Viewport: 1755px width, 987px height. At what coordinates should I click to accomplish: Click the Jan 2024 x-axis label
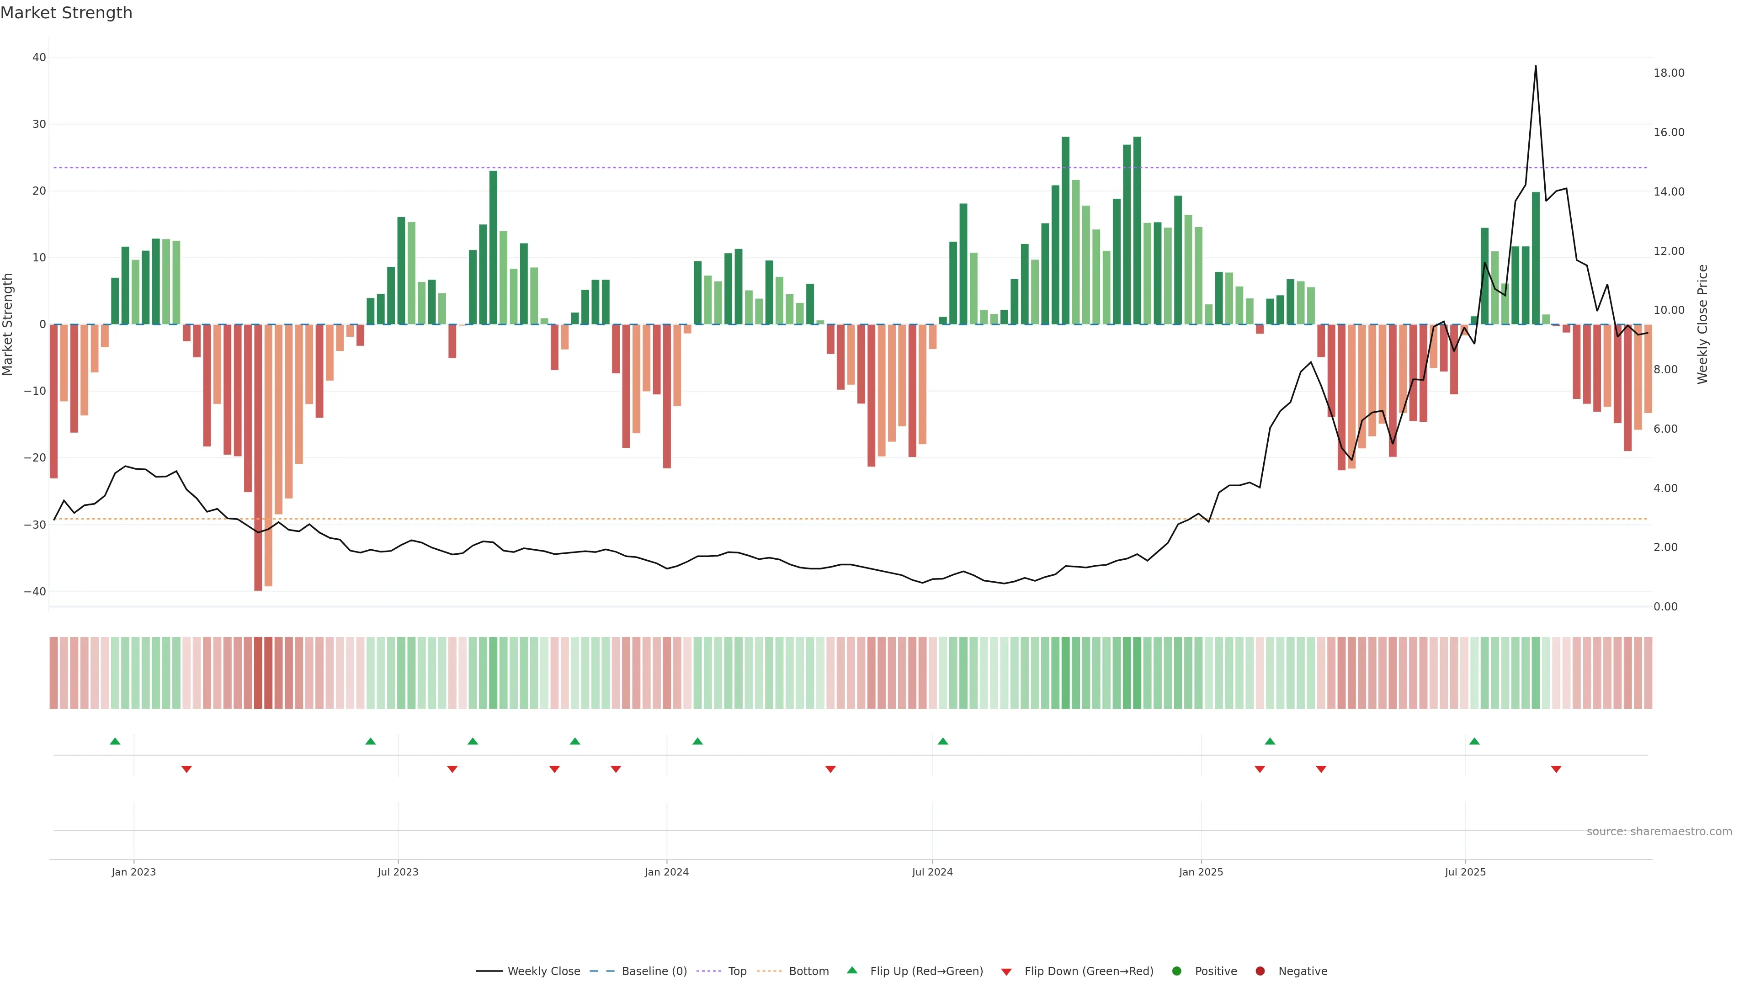click(666, 872)
